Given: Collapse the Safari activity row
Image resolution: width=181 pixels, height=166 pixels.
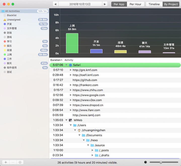Looking at the screenshot, I should (66, 65).
